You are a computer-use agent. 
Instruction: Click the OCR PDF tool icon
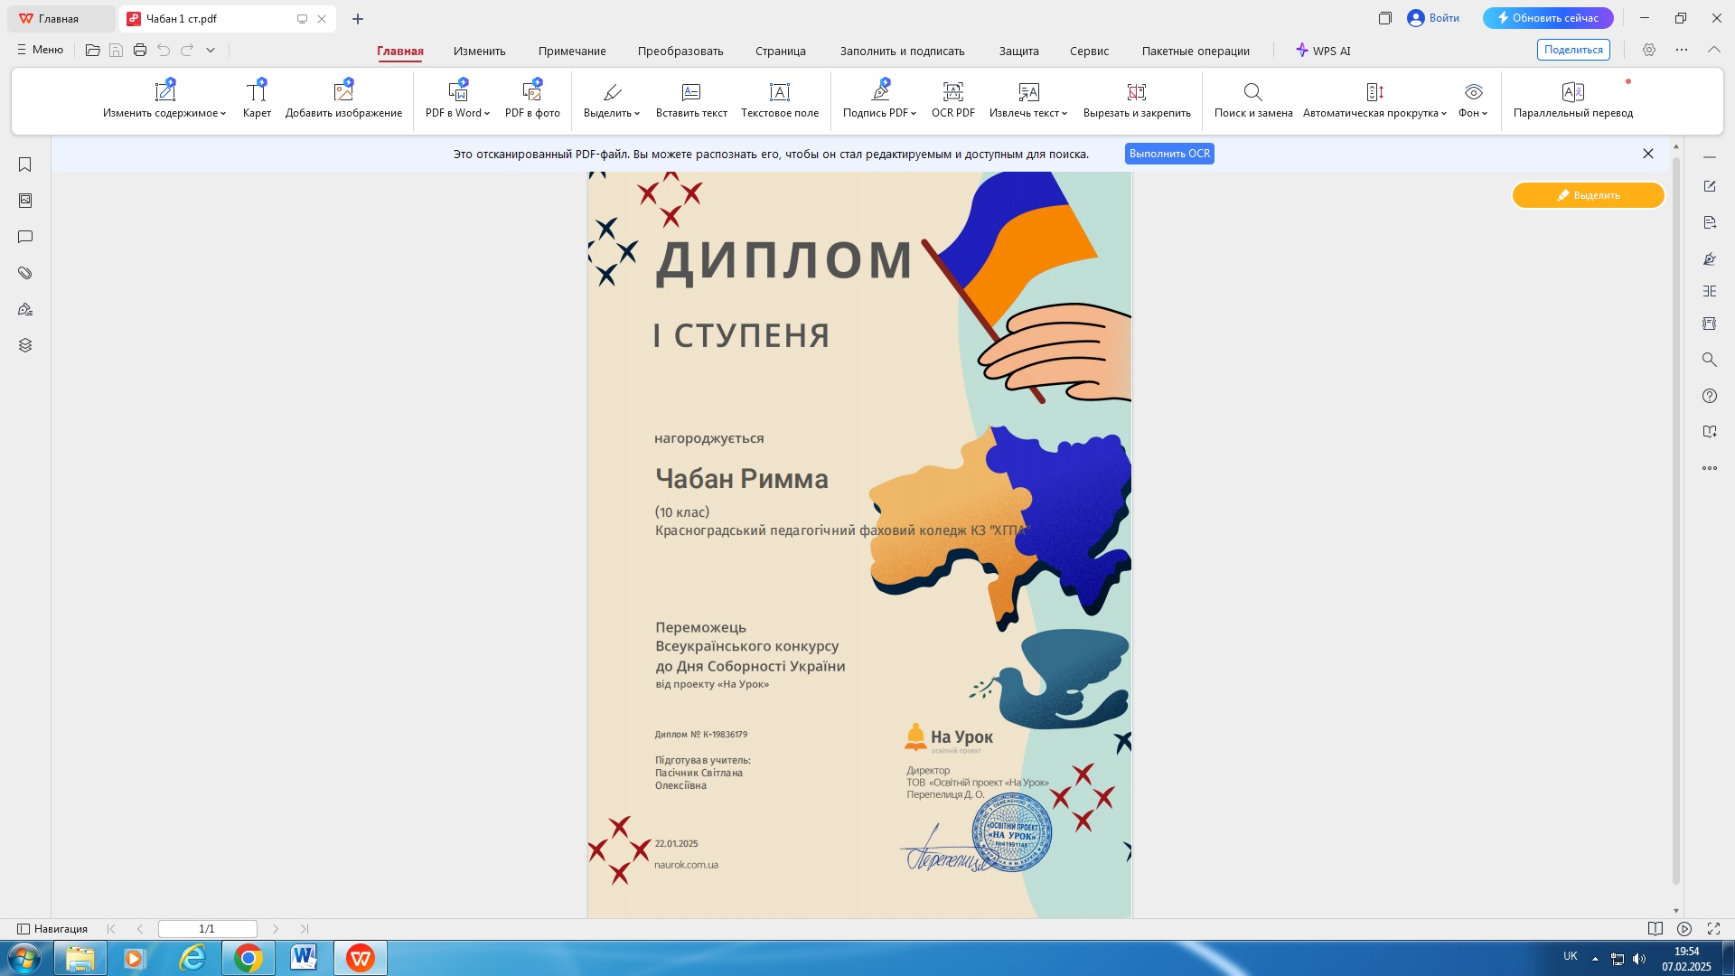tap(952, 92)
